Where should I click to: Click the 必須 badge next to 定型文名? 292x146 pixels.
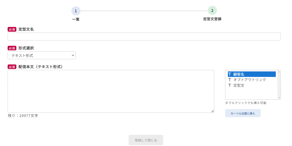(x=12, y=29)
